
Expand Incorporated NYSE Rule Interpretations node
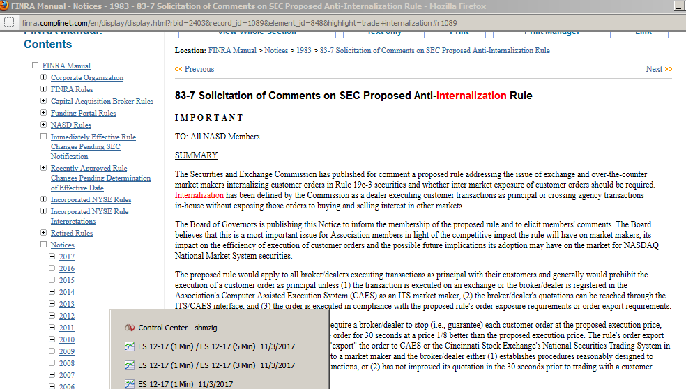coord(43,211)
